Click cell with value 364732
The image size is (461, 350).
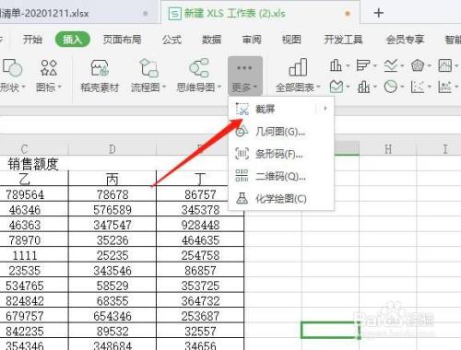200,301
